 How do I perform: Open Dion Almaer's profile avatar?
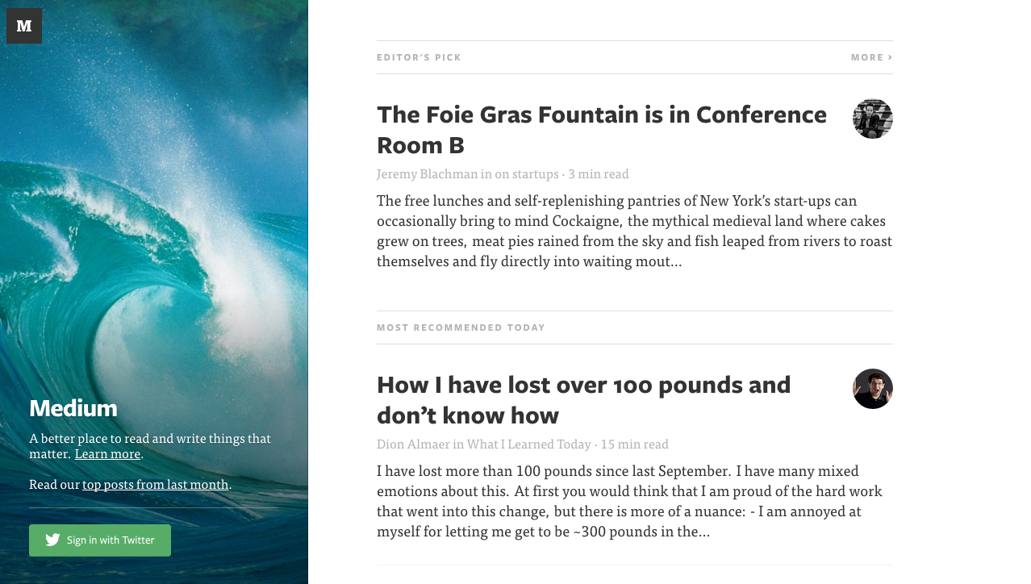872,389
